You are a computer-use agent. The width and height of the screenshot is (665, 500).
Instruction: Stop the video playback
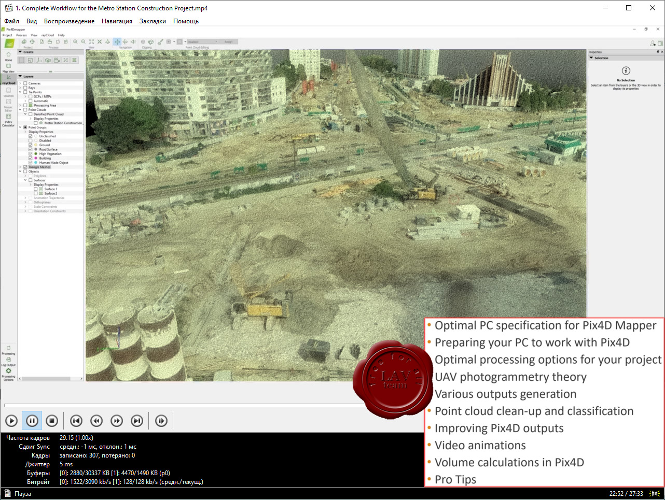pyautogui.click(x=52, y=421)
